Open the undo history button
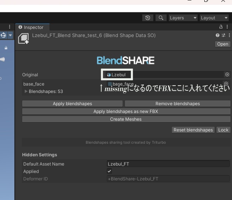The image size is (232, 200). coord(148,18)
